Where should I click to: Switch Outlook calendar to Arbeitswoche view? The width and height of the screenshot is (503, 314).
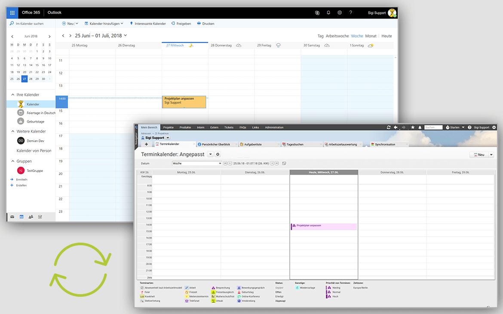pos(337,36)
